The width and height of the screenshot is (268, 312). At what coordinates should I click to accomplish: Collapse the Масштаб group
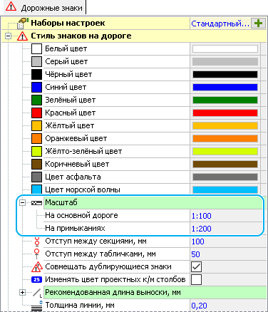click(23, 203)
